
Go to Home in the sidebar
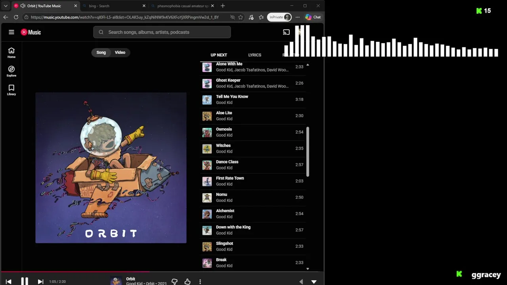click(x=11, y=53)
